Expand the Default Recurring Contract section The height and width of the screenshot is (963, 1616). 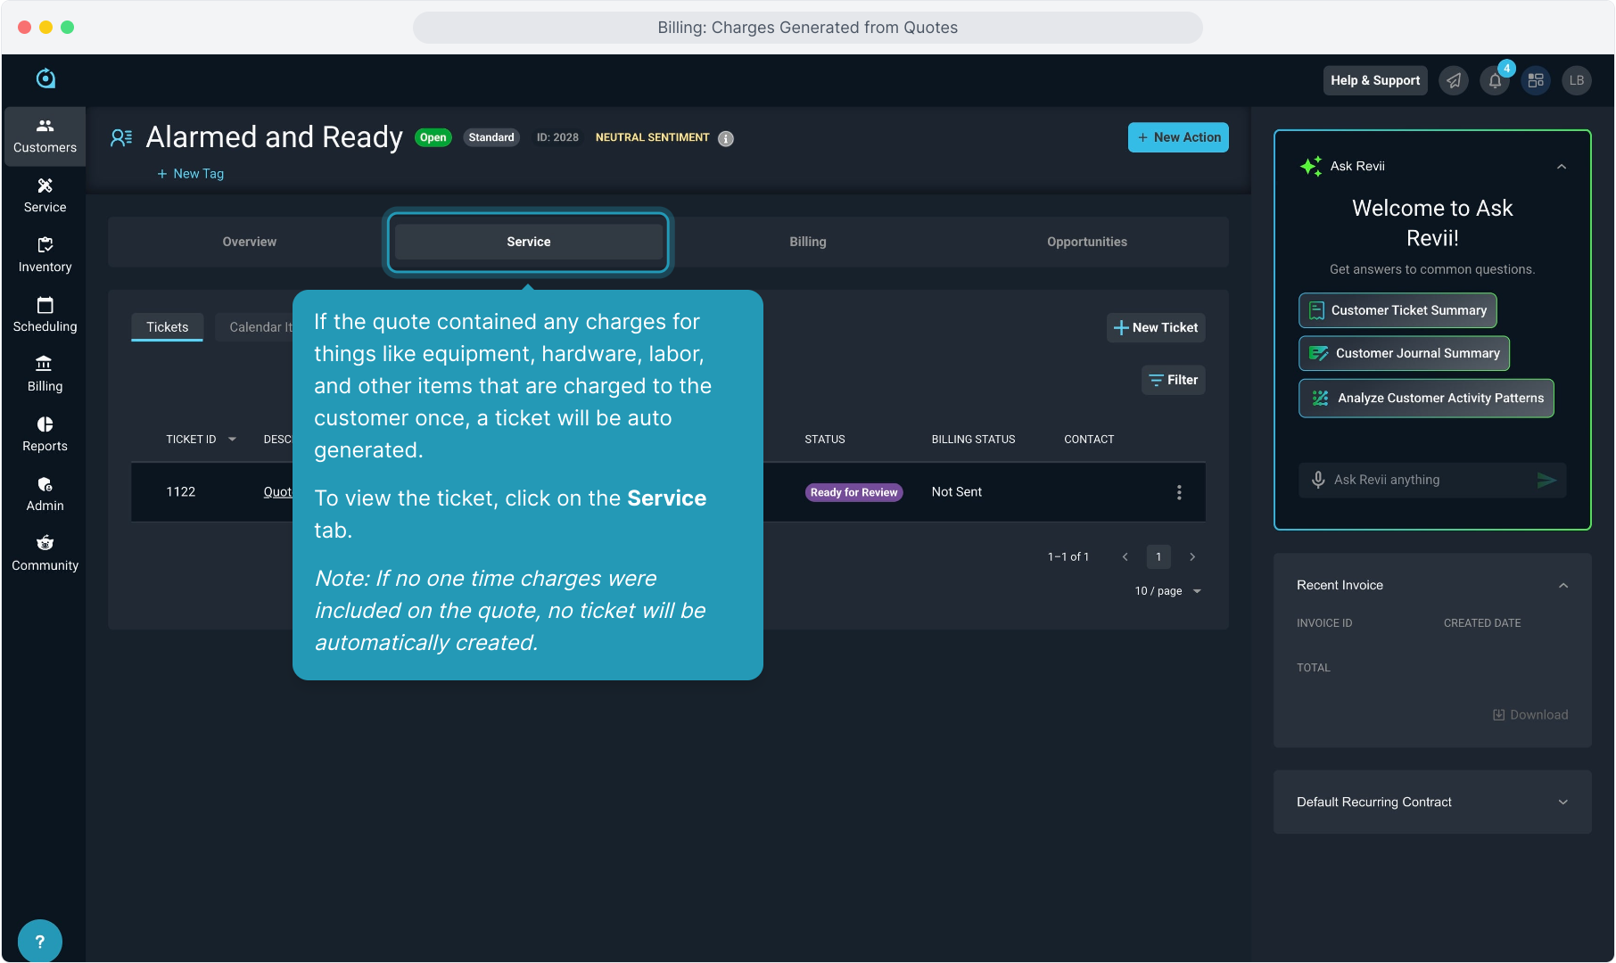1563,802
